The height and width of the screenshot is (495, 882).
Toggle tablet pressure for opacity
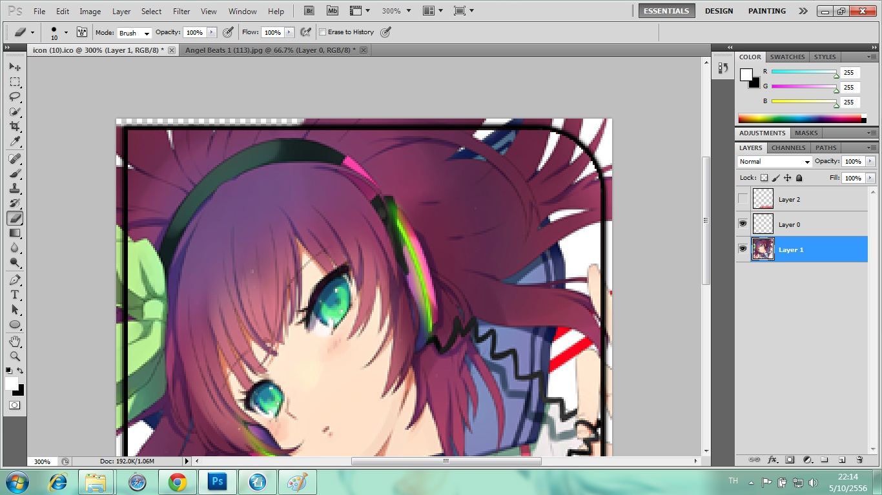click(228, 32)
